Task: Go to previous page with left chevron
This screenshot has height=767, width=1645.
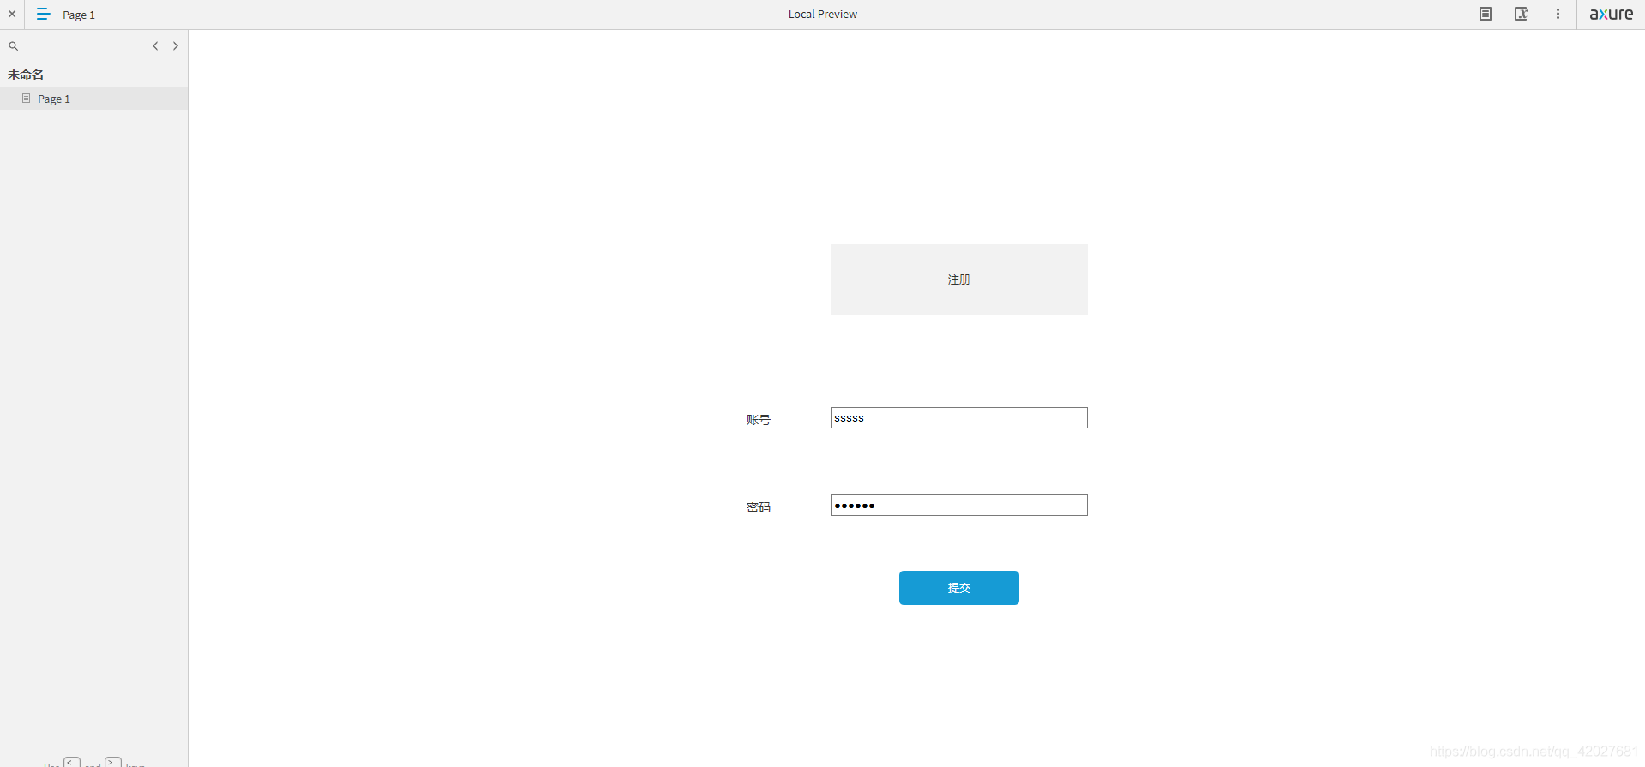Action: point(155,46)
